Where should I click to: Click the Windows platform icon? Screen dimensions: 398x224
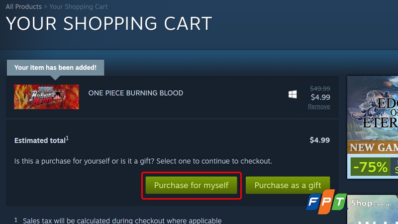pos(293,95)
